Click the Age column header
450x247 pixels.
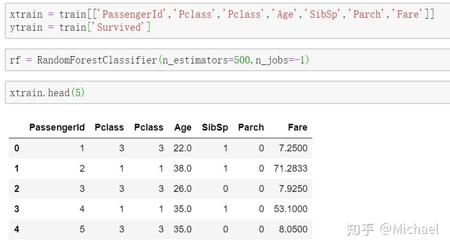tap(183, 127)
